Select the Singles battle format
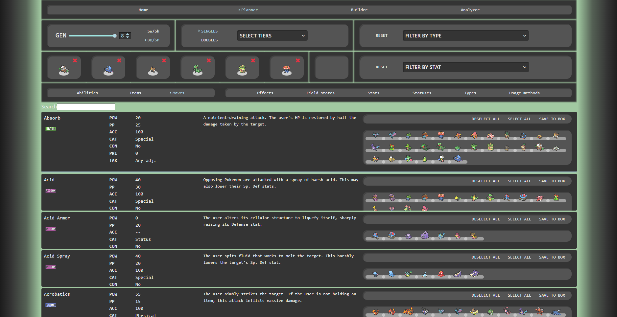Screen dimensions: 617x317 click(209, 31)
